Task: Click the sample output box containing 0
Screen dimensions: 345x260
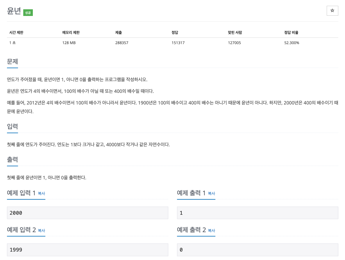Action: coord(257,250)
